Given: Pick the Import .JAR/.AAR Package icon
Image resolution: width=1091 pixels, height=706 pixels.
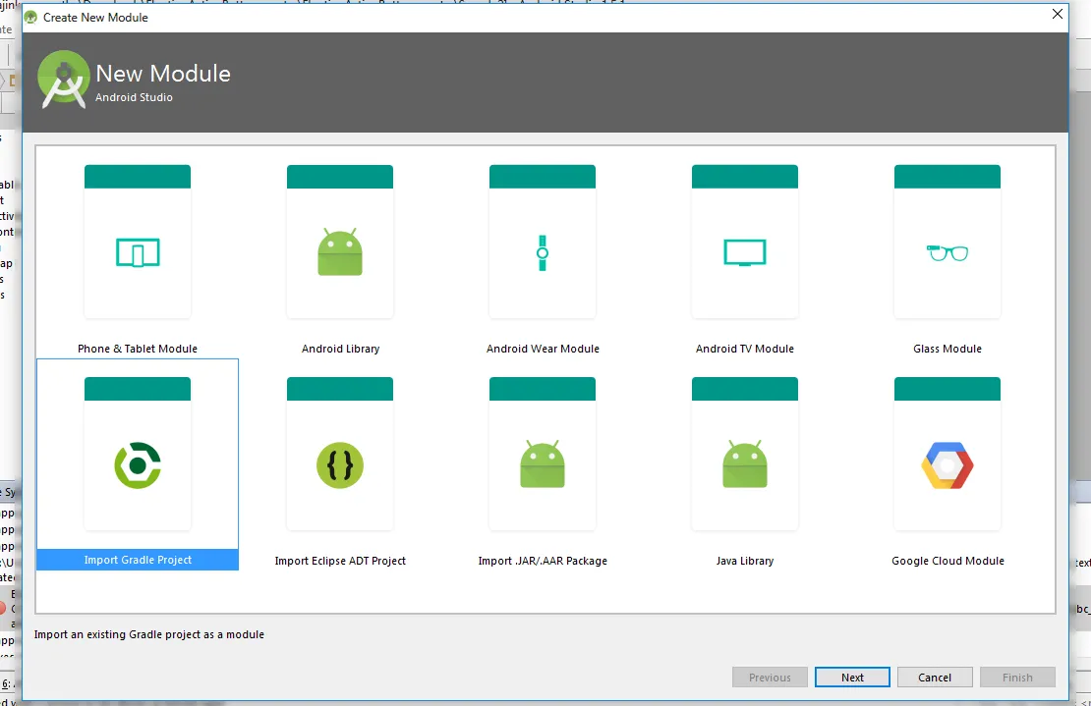Looking at the screenshot, I should click(542, 463).
